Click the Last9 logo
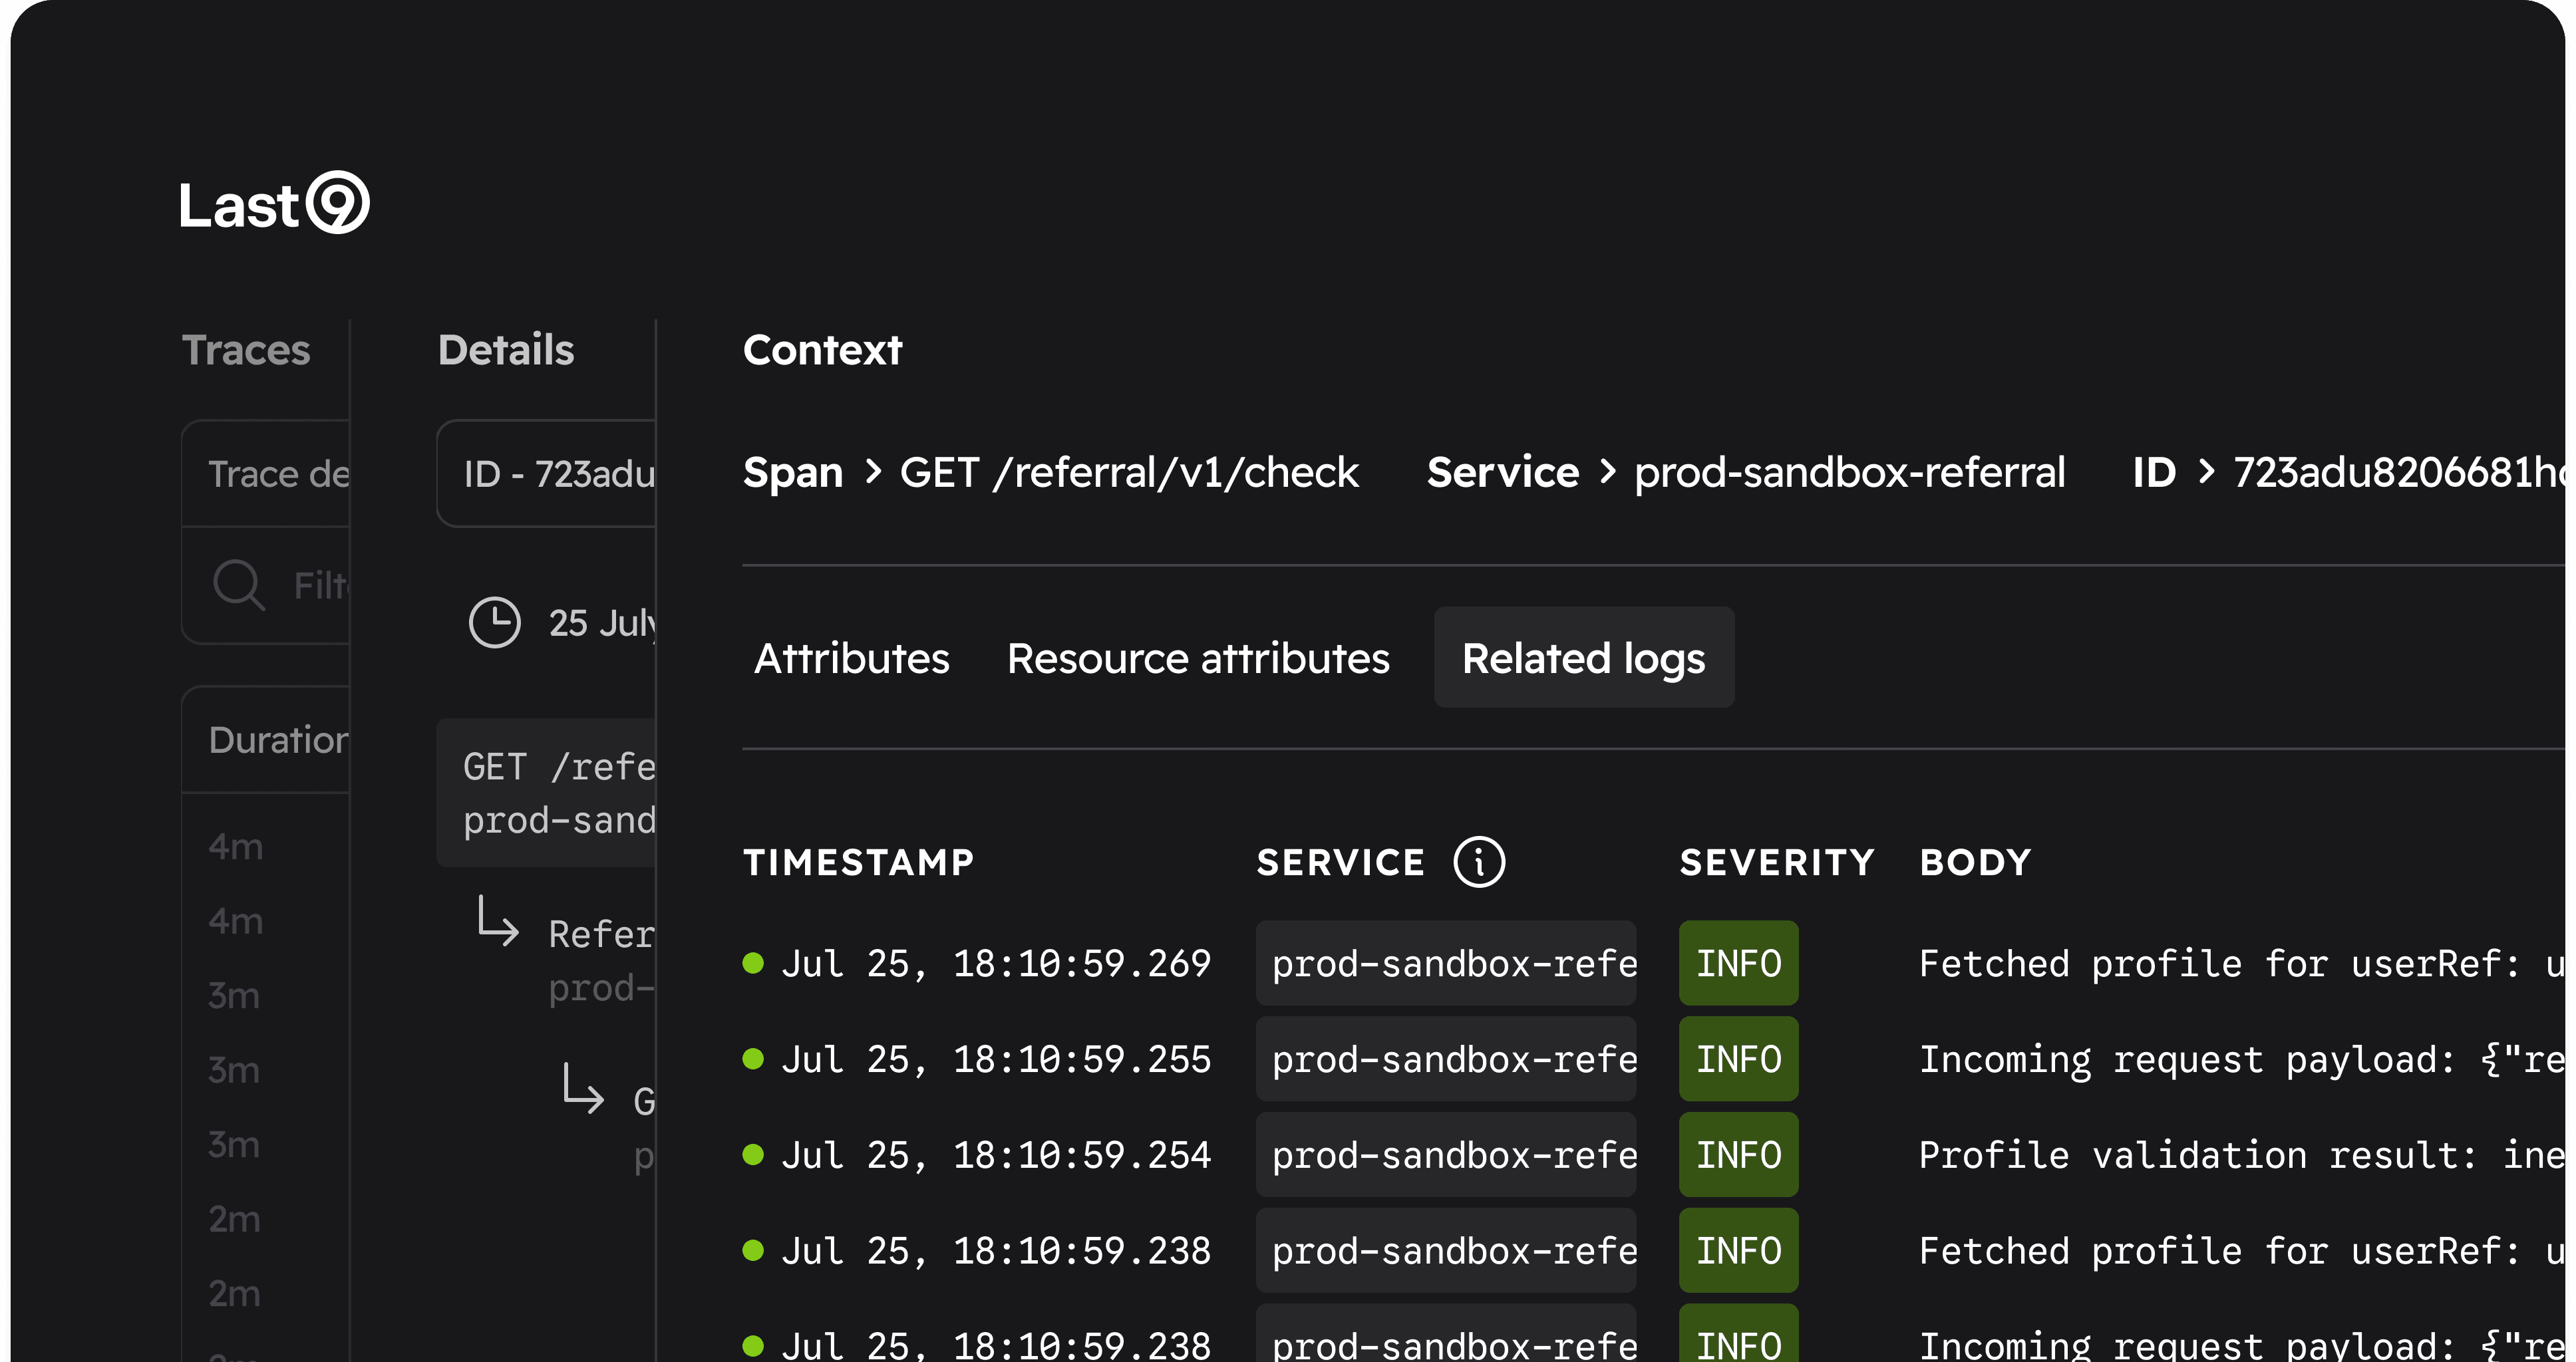This screenshot has width=2576, height=1362. (274, 204)
